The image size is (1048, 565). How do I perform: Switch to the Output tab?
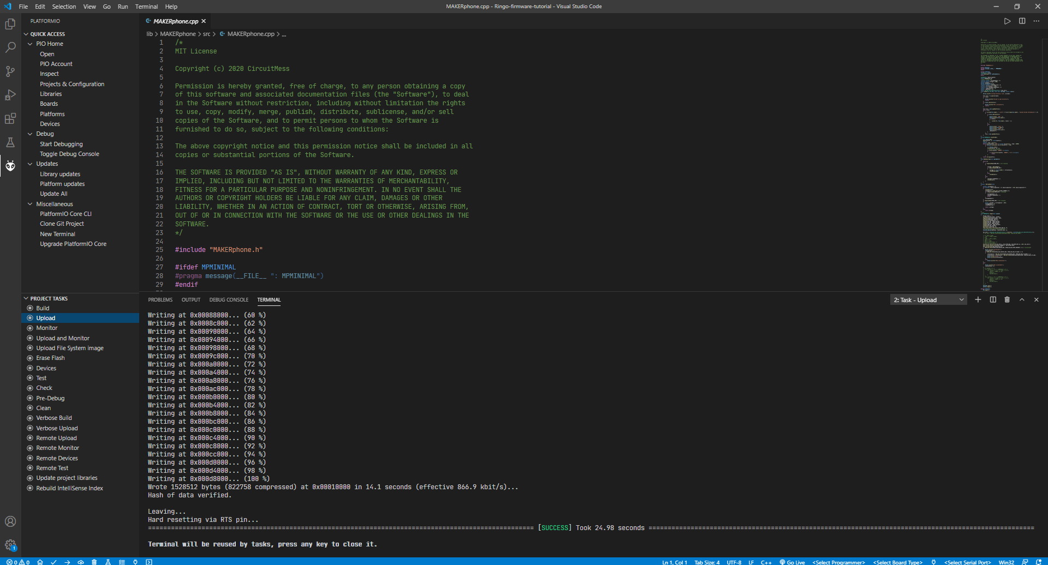point(191,299)
